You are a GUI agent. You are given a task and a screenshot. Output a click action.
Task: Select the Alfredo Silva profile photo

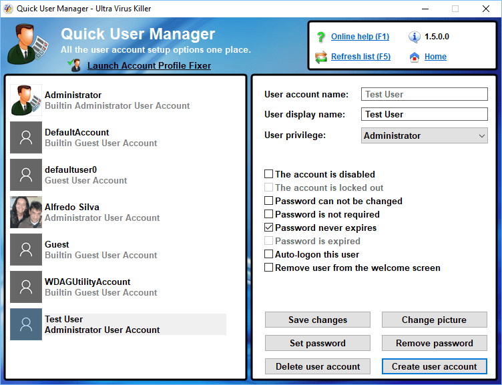[x=26, y=212]
